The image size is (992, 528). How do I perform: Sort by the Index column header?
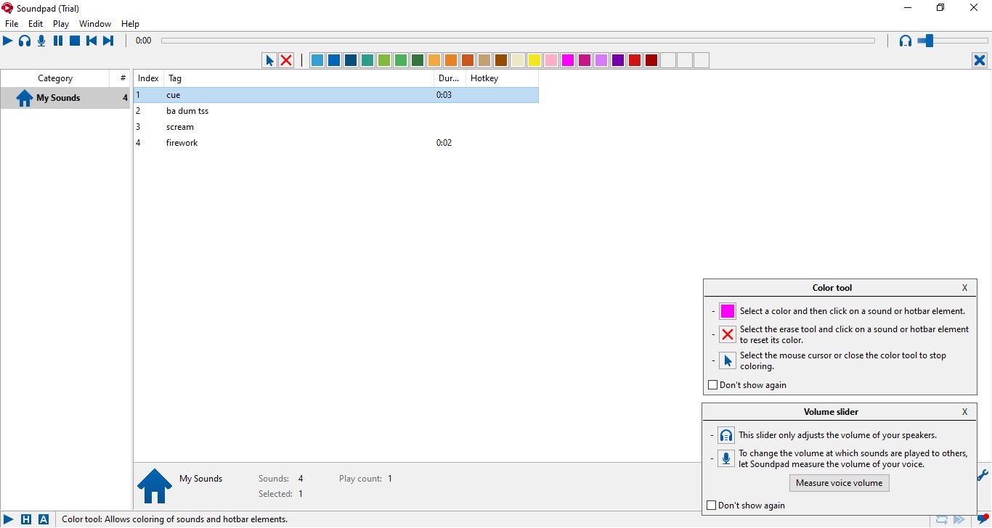coord(148,78)
